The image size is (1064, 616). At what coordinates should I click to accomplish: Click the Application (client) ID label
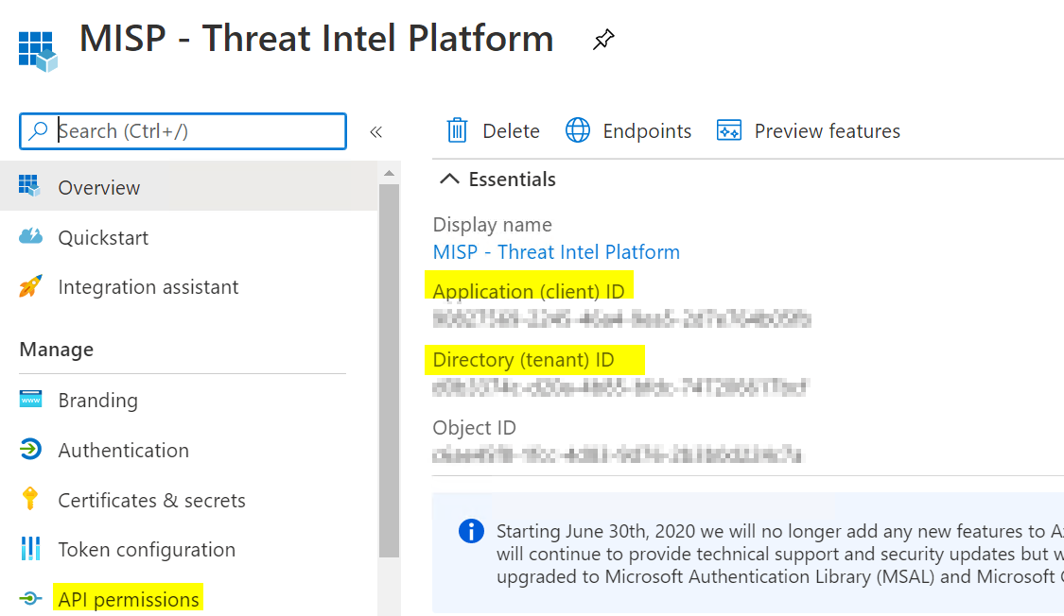(529, 291)
